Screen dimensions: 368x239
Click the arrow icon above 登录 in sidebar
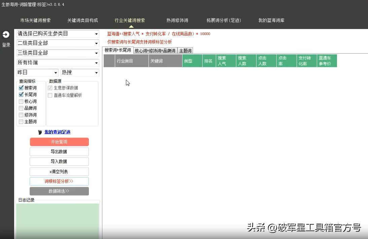5,34
